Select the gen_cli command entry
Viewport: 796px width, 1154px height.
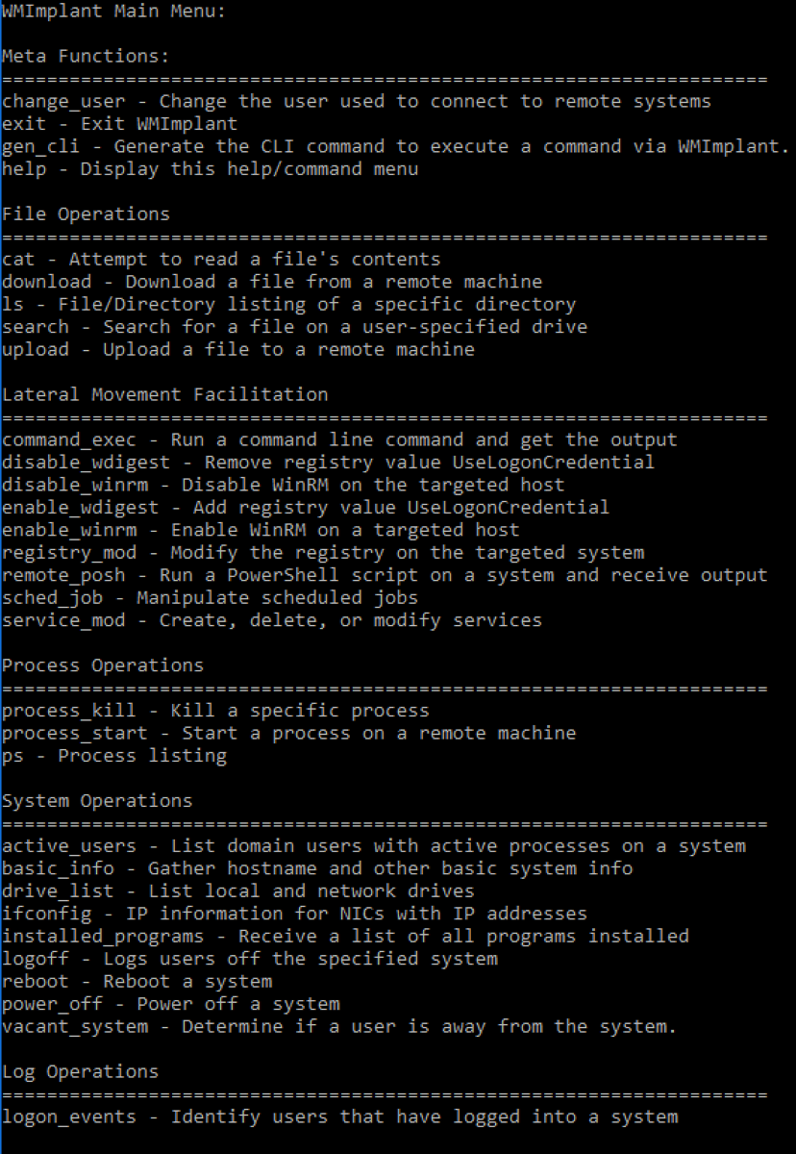click(396, 146)
